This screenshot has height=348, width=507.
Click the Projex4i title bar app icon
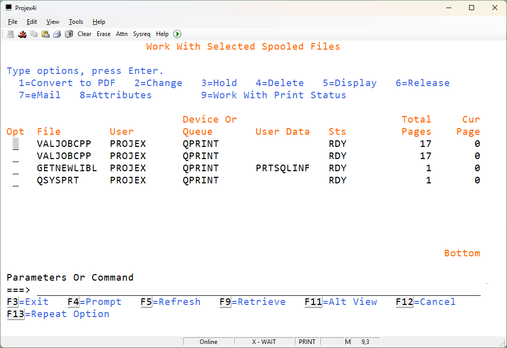coord(9,8)
